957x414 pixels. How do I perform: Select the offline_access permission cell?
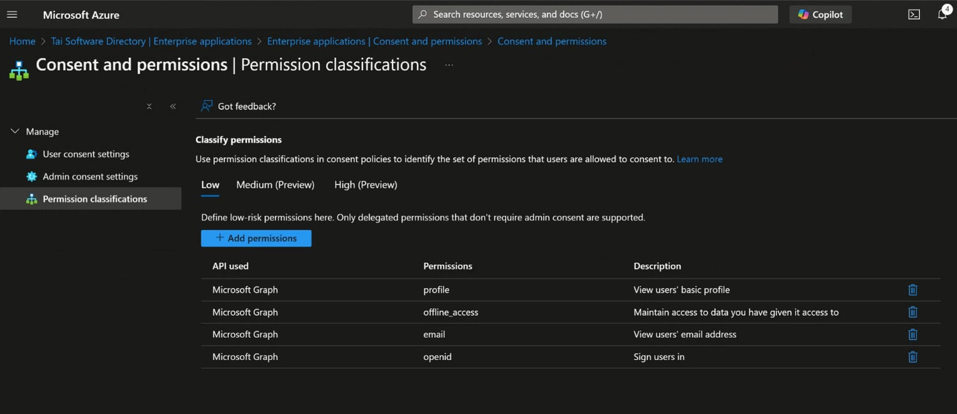(x=451, y=312)
